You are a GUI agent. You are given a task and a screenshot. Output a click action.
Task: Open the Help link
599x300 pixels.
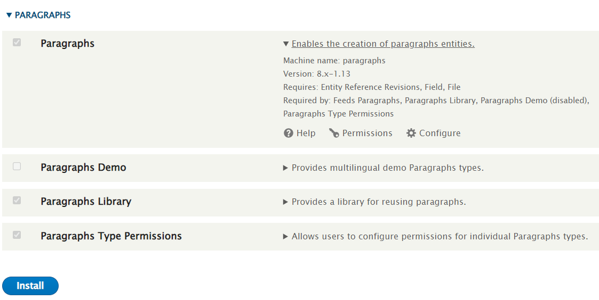[x=306, y=133]
